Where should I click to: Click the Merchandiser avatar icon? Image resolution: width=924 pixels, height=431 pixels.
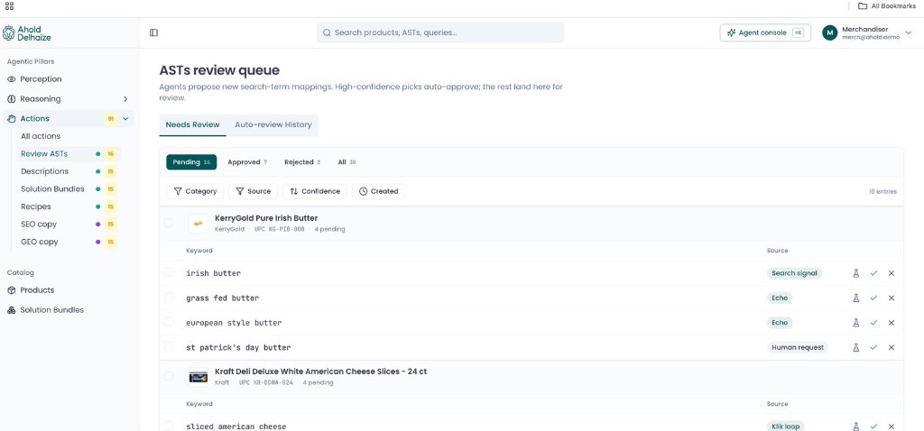click(830, 33)
